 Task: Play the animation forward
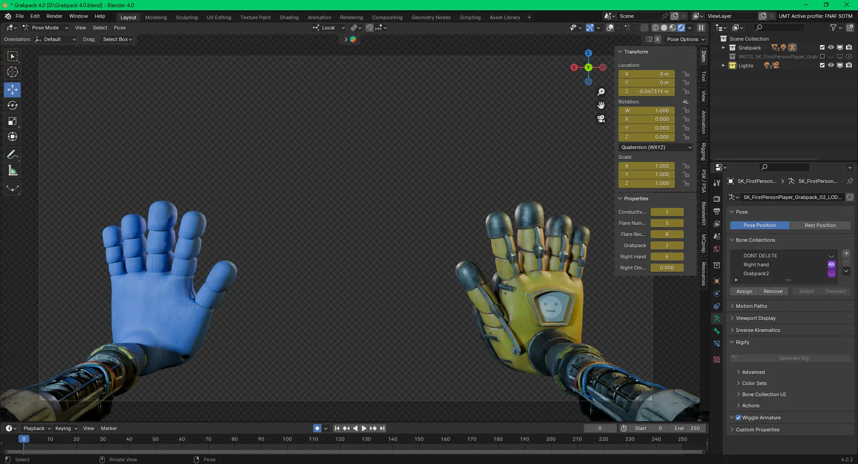[x=364, y=428]
